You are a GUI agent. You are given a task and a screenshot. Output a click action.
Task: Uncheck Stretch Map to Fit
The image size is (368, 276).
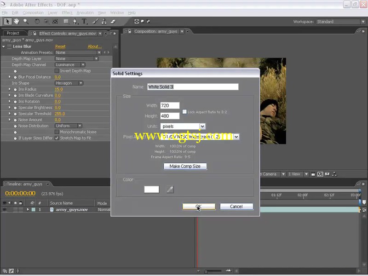(57, 138)
